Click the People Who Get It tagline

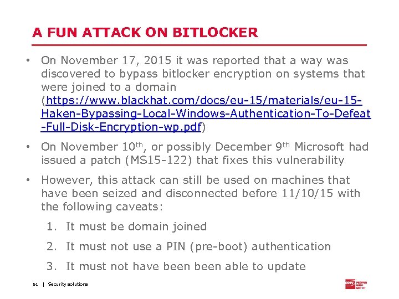361,284
